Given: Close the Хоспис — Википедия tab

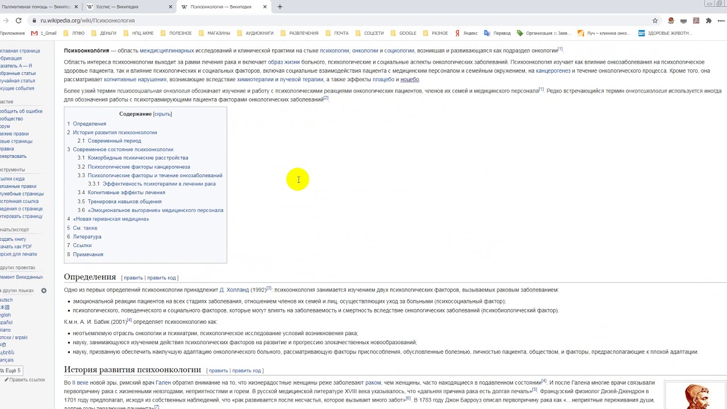Looking at the screenshot, I should click(x=170, y=7).
